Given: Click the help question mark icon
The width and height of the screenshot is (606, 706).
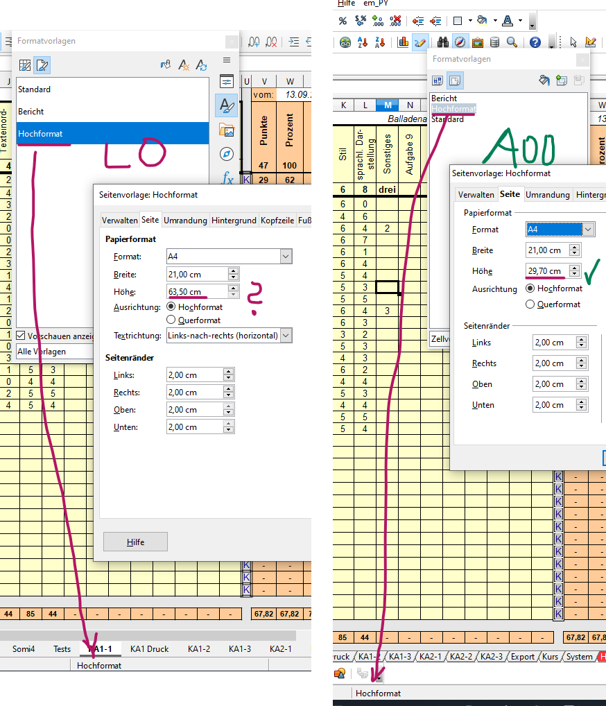Looking at the screenshot, I should (x=535, y=42).
